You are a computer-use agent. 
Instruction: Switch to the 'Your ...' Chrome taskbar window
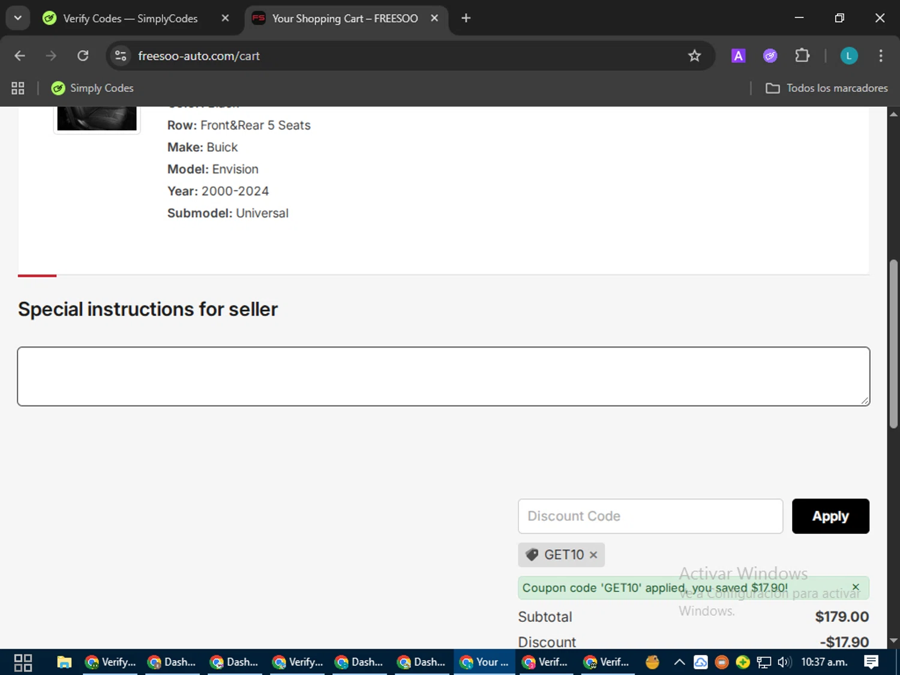pyautogui.click(x=484, y=662)
